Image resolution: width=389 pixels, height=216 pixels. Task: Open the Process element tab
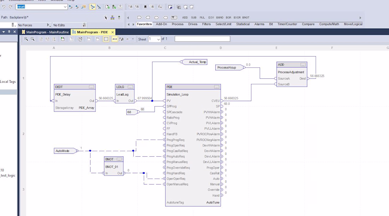pyautogui.click(x=178, y=24)
